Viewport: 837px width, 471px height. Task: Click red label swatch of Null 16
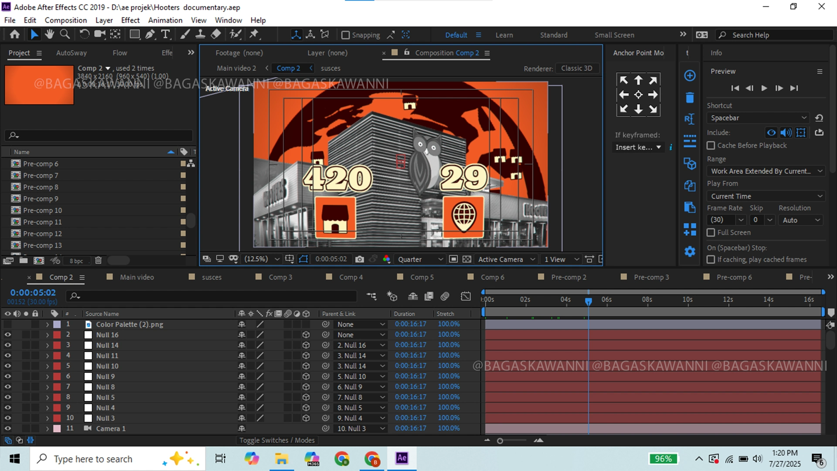(x=57, y=335)
